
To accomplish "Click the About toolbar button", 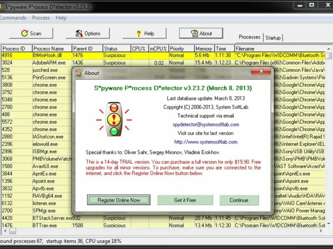I will [201, 33].
